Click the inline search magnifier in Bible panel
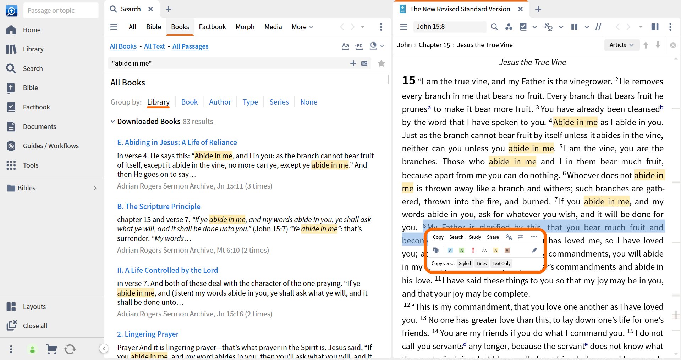Image resolution: width=681 pixels, height=360 pixels. 494,27
